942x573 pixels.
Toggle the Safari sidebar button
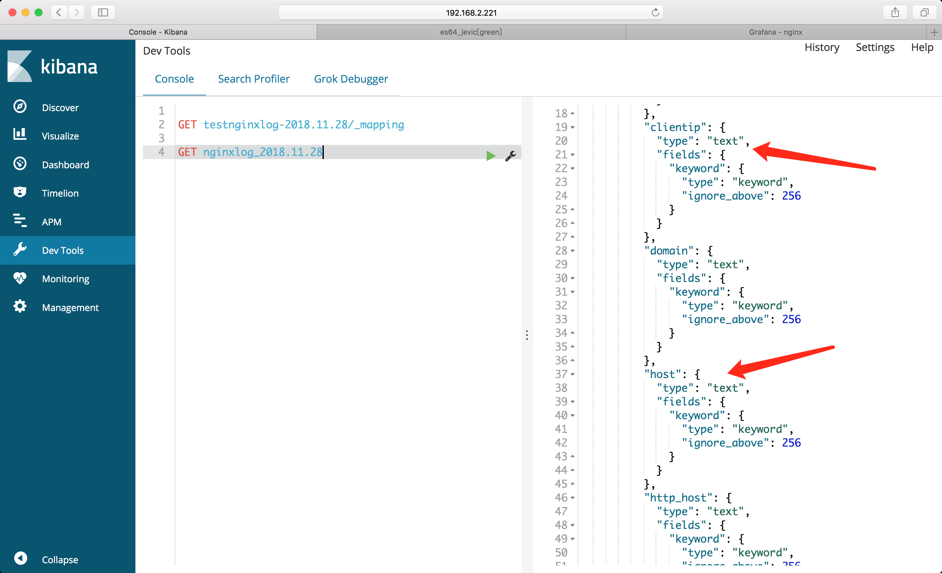point(103,13)
